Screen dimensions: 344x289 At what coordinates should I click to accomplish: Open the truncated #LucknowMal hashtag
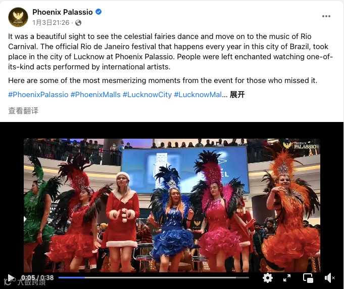point(198,95)
